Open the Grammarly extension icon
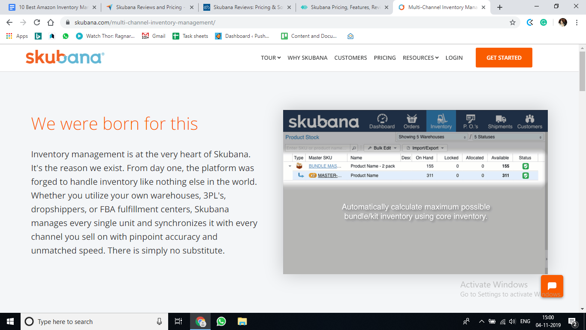The width and height of the screenshot is (586, 330). click(544, 22)
